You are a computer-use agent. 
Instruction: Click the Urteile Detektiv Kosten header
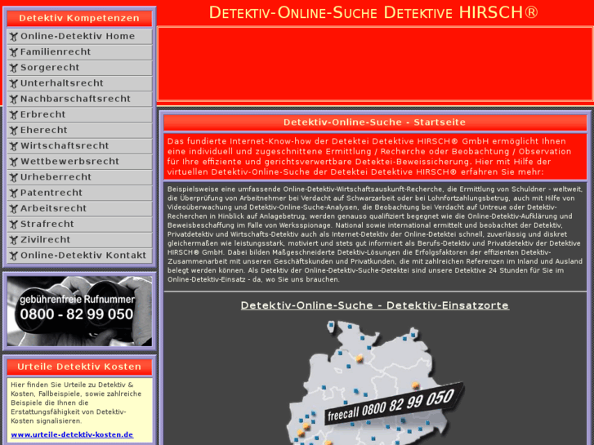pyautogui.click(x=79, y=367)
